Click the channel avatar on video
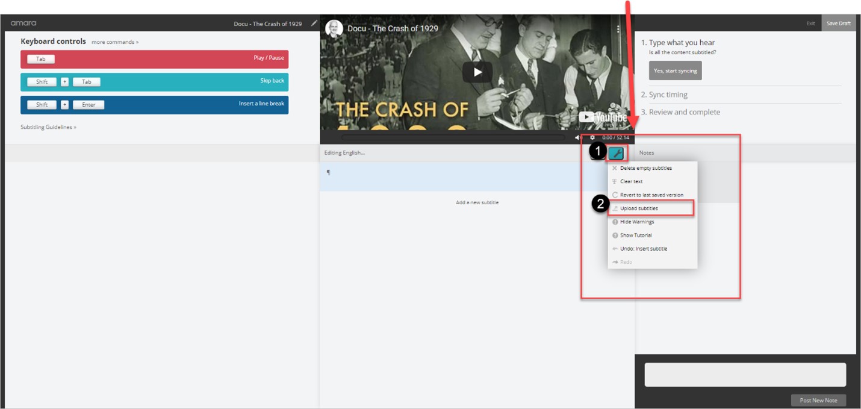 click(334, 28)
